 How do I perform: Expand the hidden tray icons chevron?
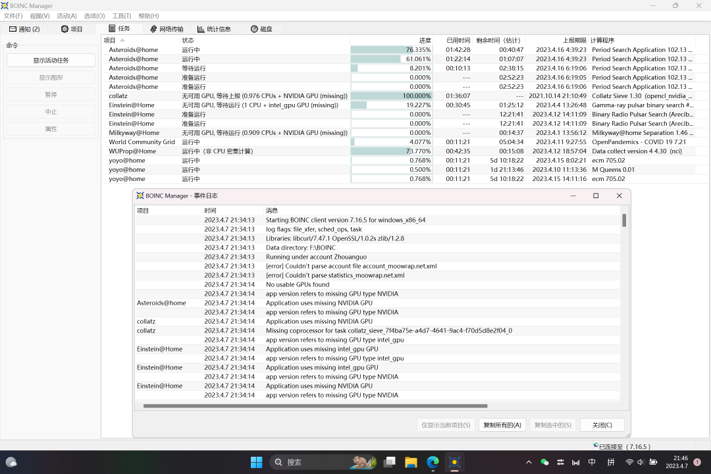pyautogui.click(x=529, y=462)
